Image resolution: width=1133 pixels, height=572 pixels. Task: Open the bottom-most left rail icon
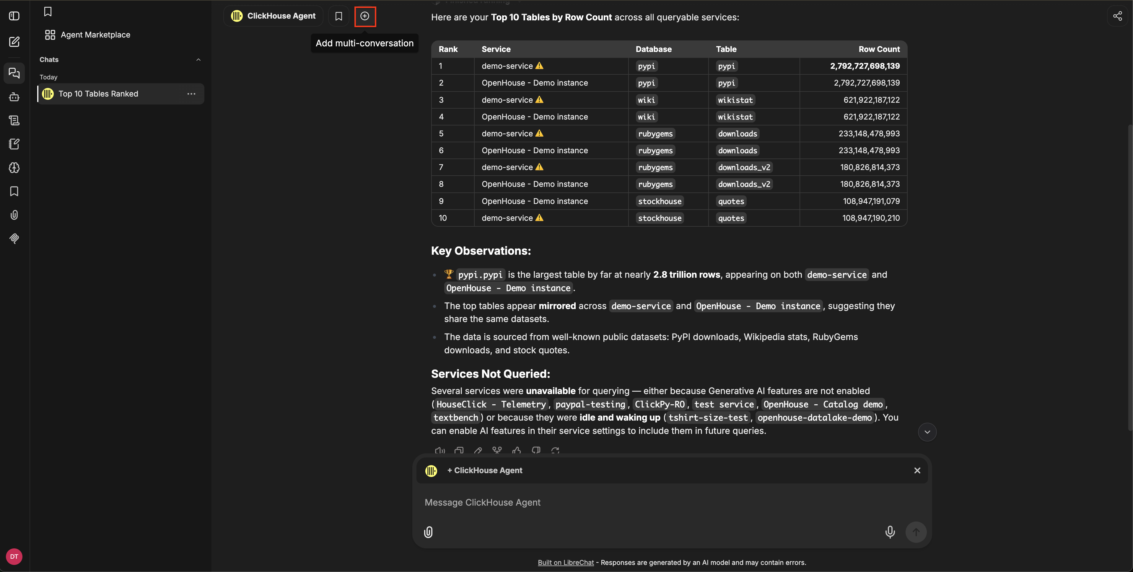point(14,239)
